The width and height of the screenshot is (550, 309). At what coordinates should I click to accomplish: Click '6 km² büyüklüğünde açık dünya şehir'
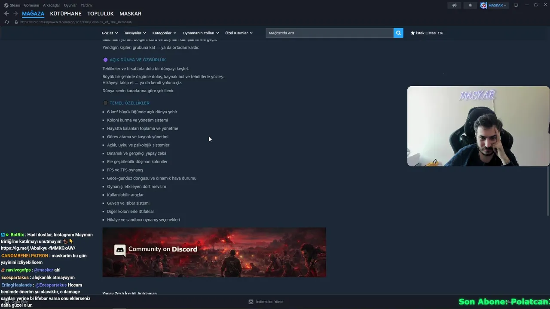click(142, 112)
